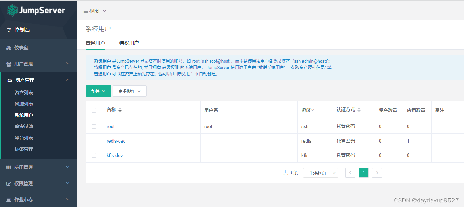Click the 资产管理 inbox icon
This screenshot has height=207, width=464.
coord(10,80)
